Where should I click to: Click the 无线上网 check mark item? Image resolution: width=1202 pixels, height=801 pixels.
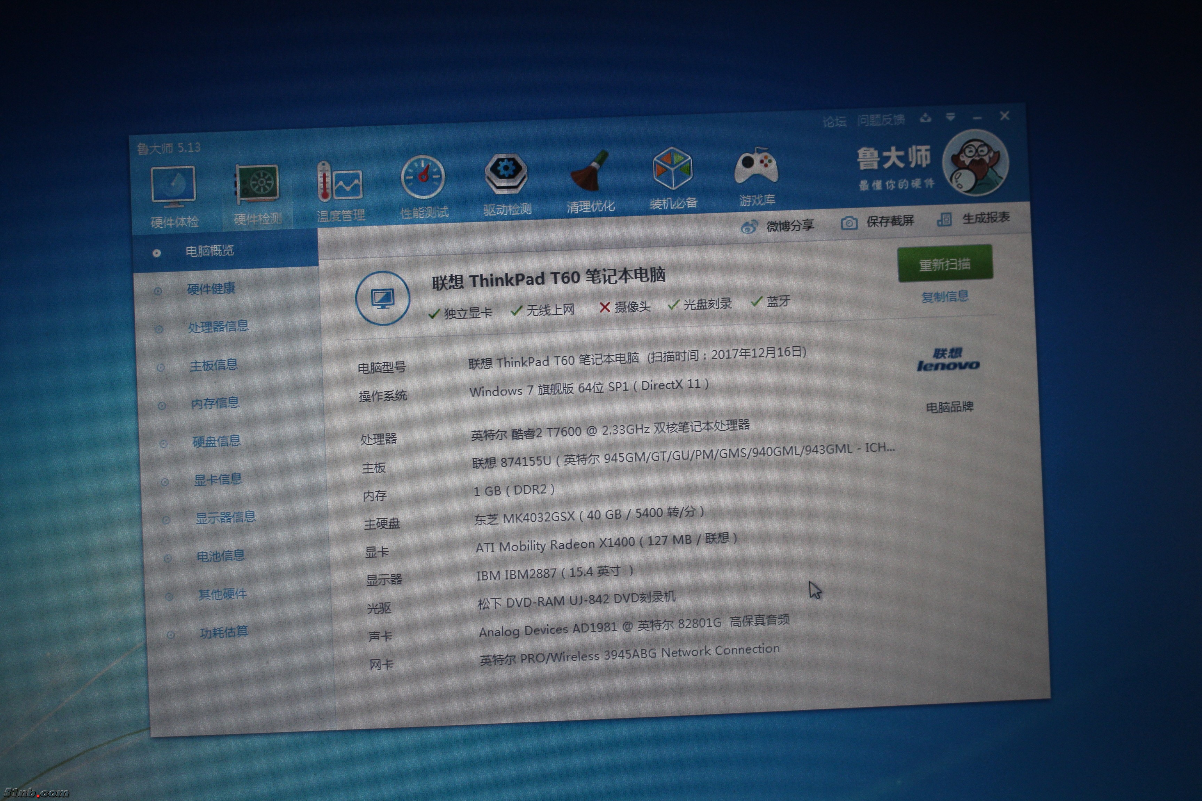(543, 310)
